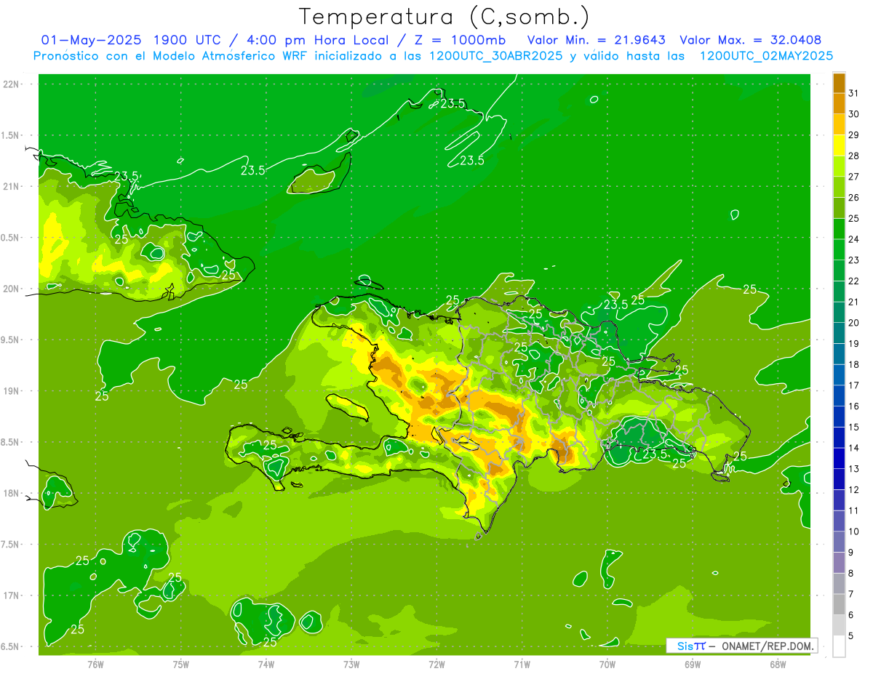Click the '10' label on the color scale
This screenshot has height=674, width=873.
[x=853, y=531]
